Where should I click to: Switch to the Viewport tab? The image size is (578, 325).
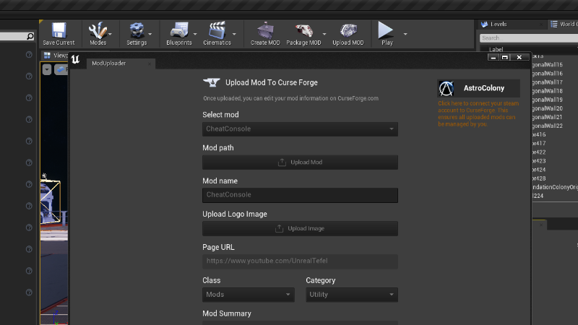point(56,56)
